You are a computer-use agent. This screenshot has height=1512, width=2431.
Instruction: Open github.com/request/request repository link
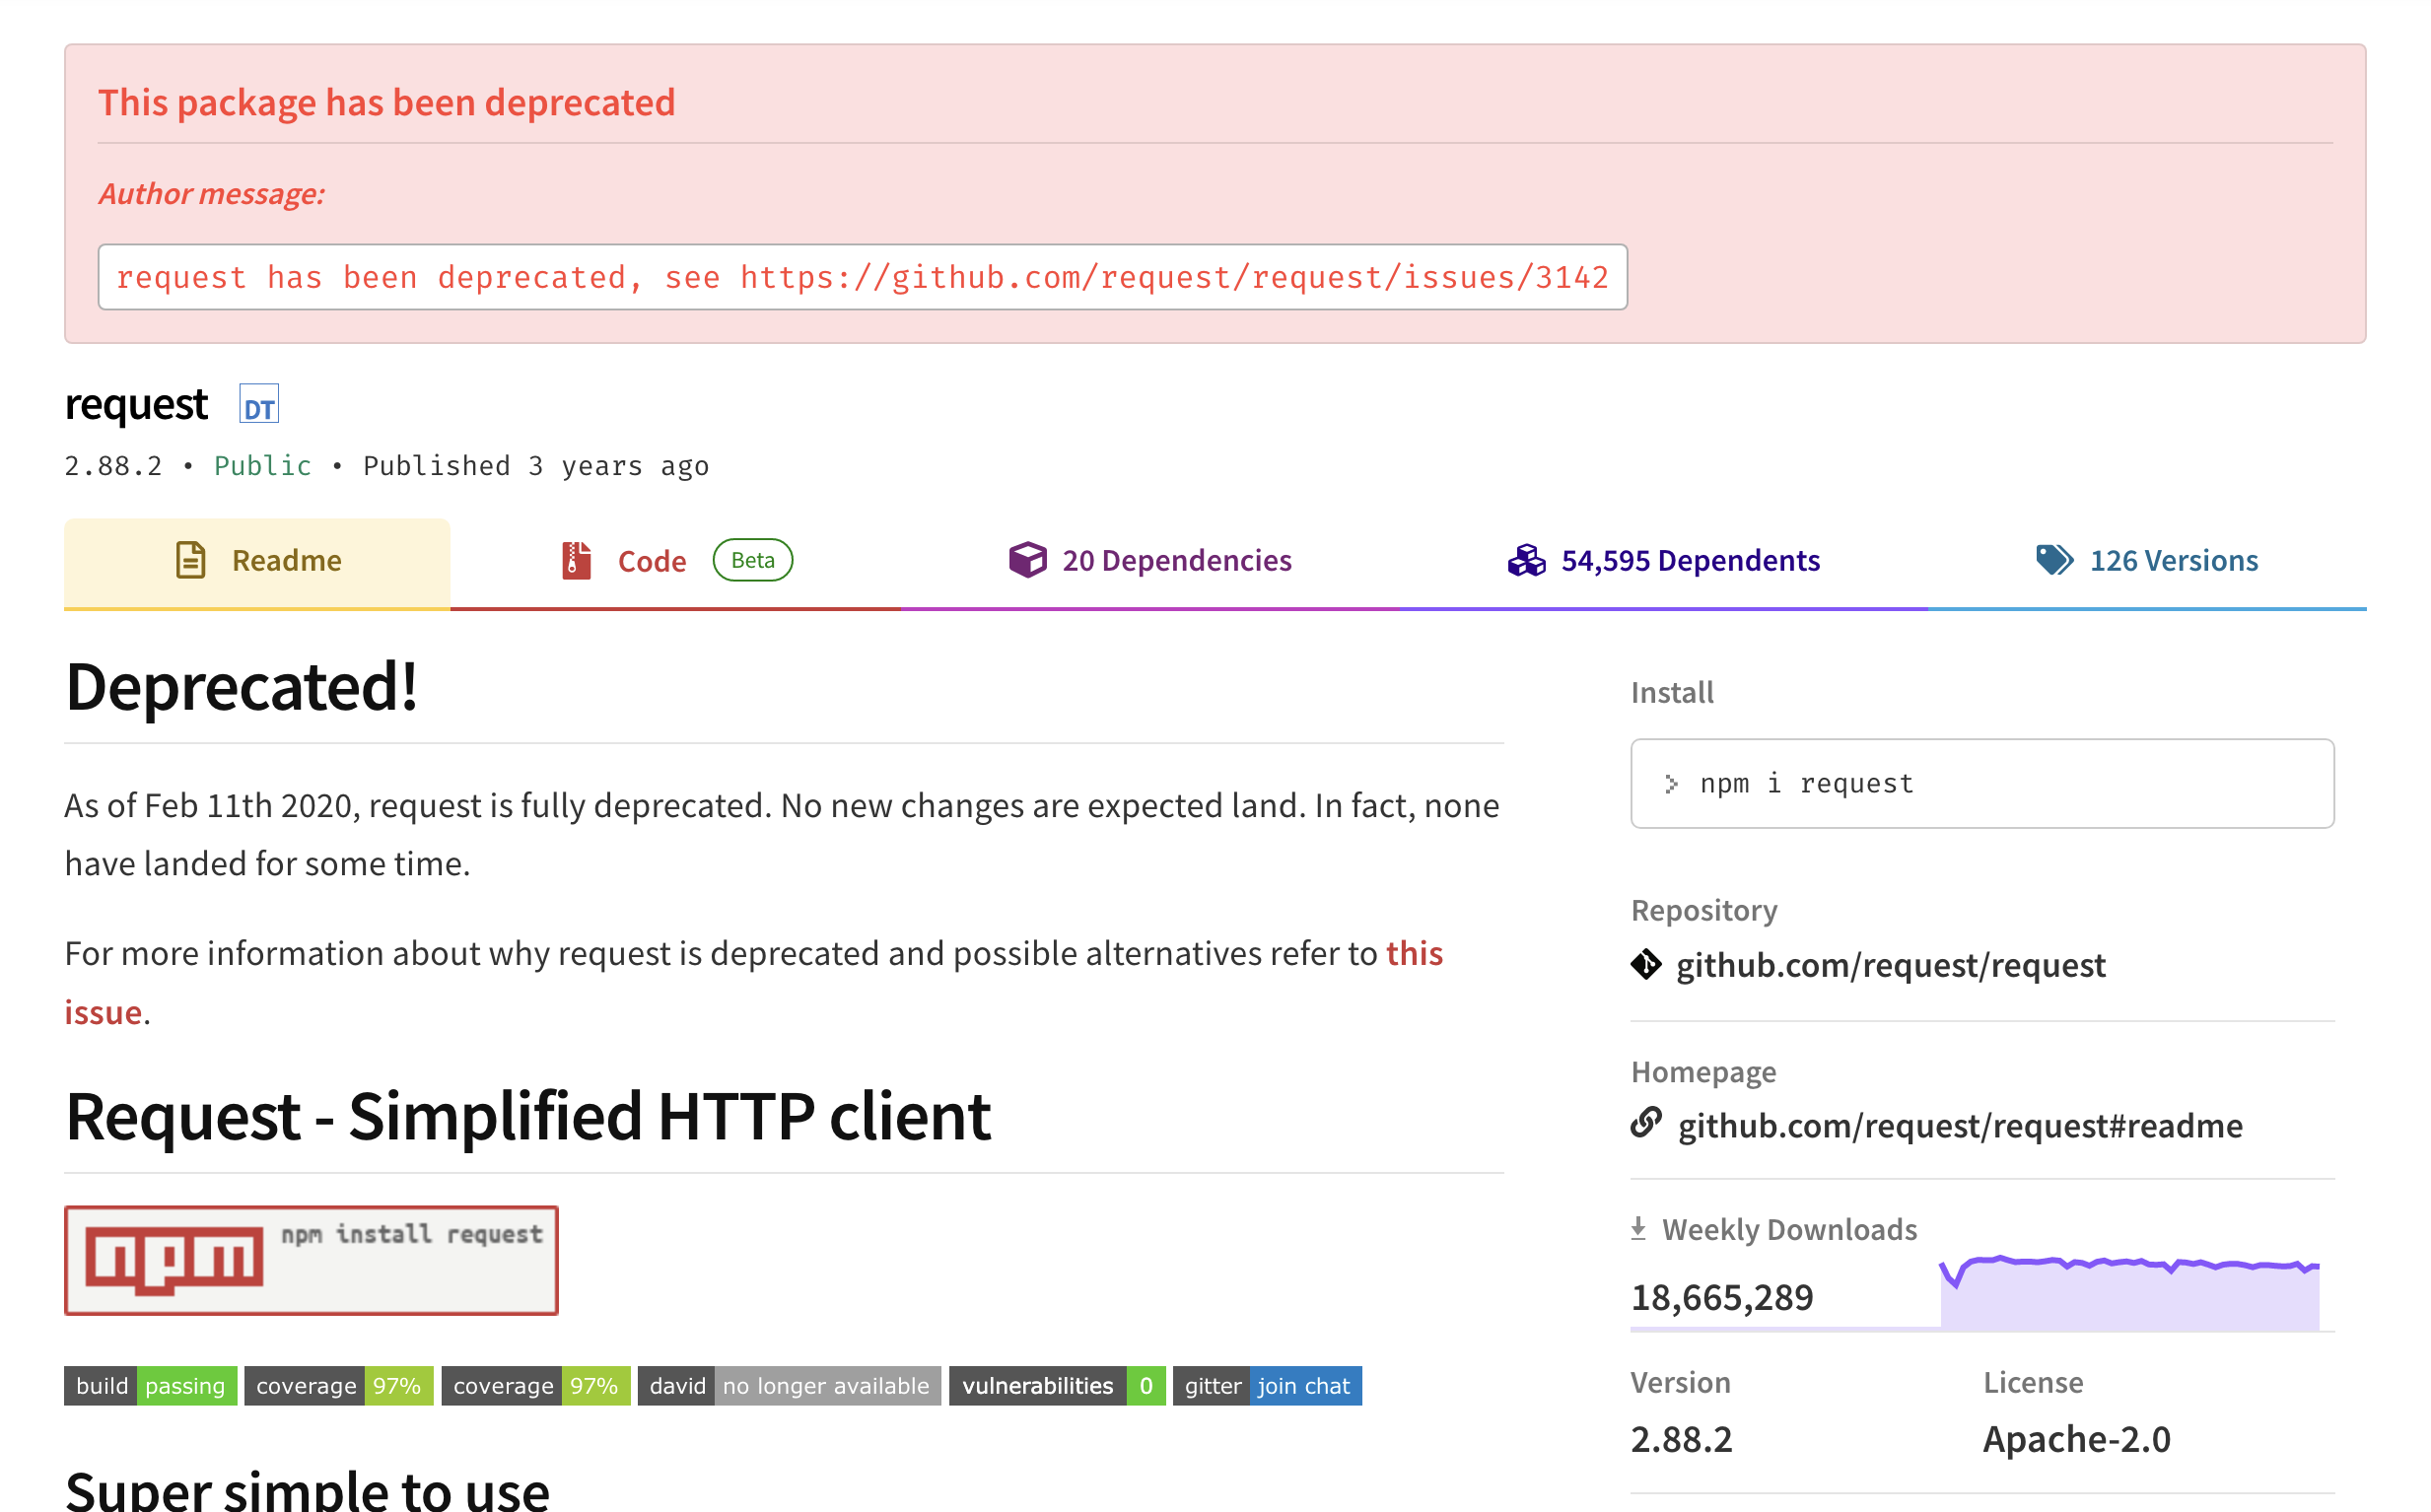click(x=1890, y=966)
